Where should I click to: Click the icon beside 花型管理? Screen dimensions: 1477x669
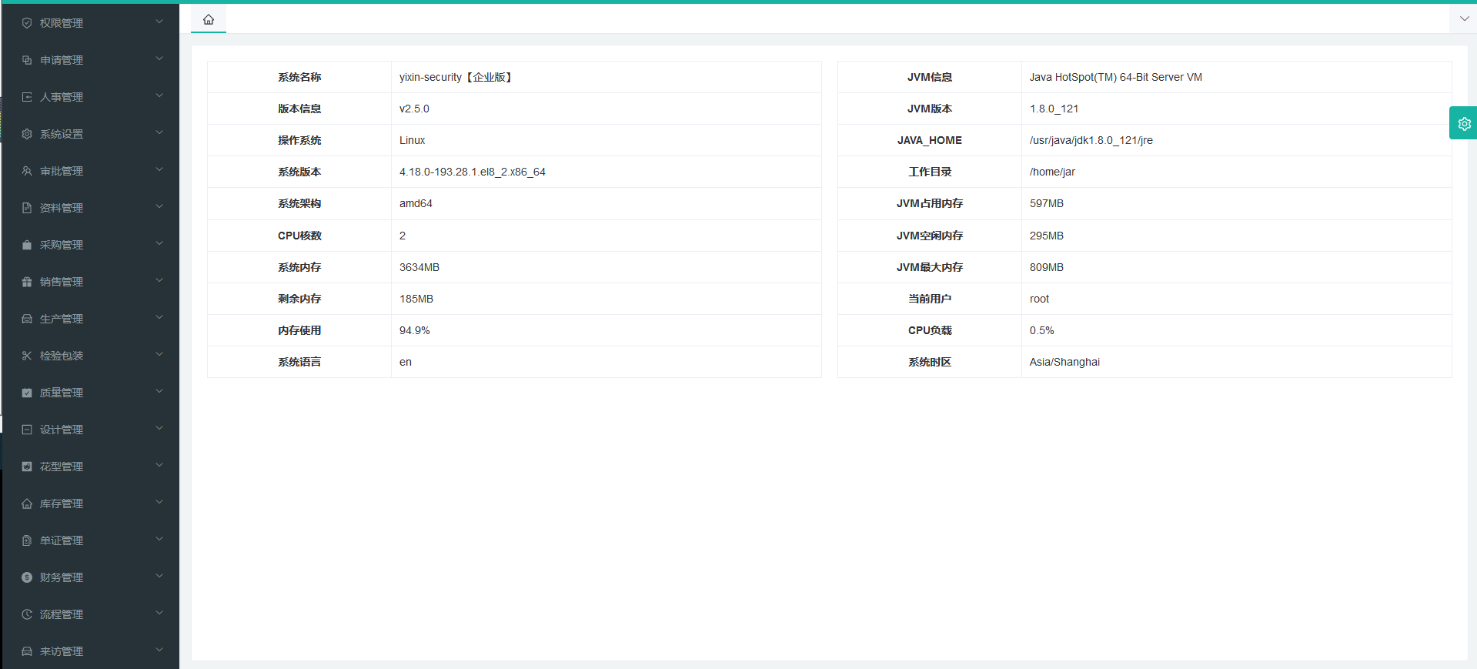coord(27,467)
